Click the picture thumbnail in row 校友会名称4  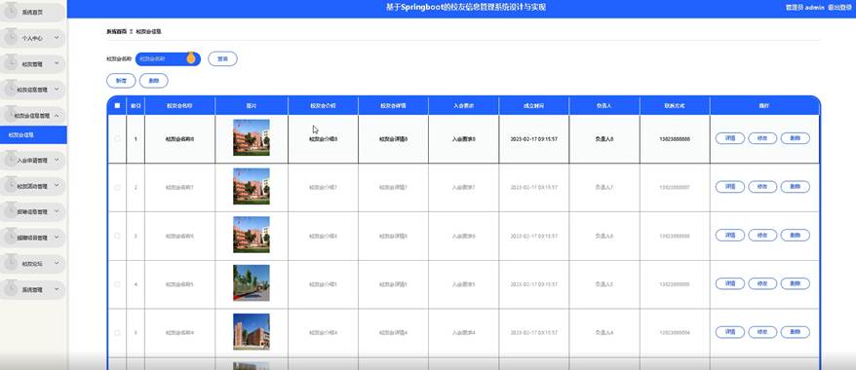coord(252,331)
